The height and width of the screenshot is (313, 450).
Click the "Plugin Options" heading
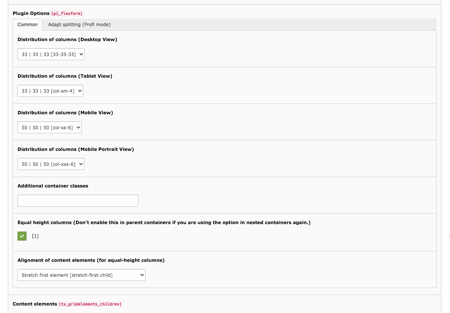[31, 13]
